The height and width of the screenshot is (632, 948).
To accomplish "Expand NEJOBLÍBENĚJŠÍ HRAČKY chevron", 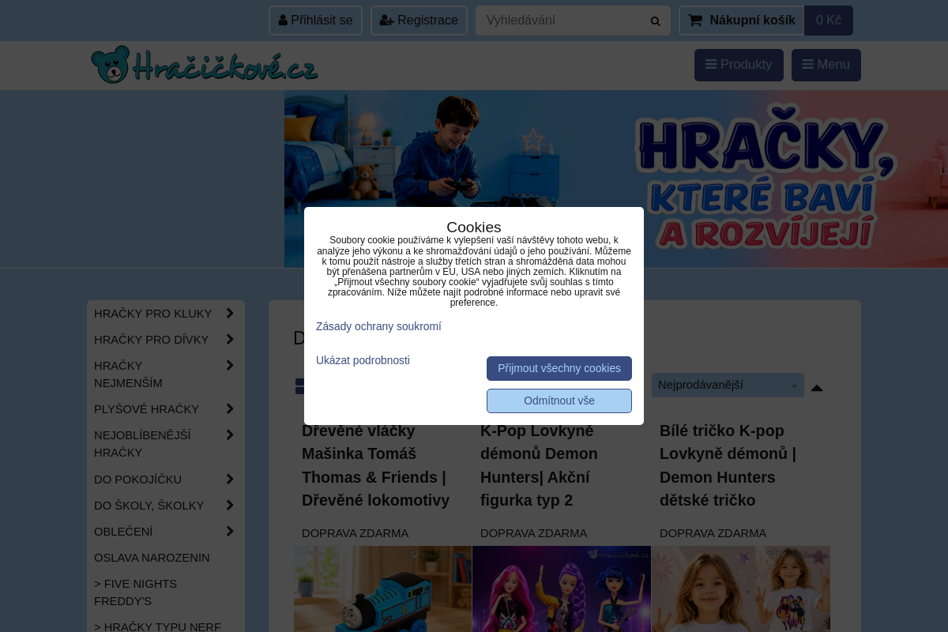I will [x=230, y=434].
